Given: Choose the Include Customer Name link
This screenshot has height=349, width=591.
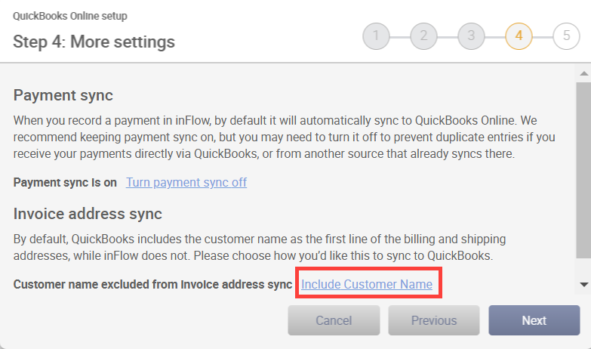Looking at the screenshot, I should (367, 284).
